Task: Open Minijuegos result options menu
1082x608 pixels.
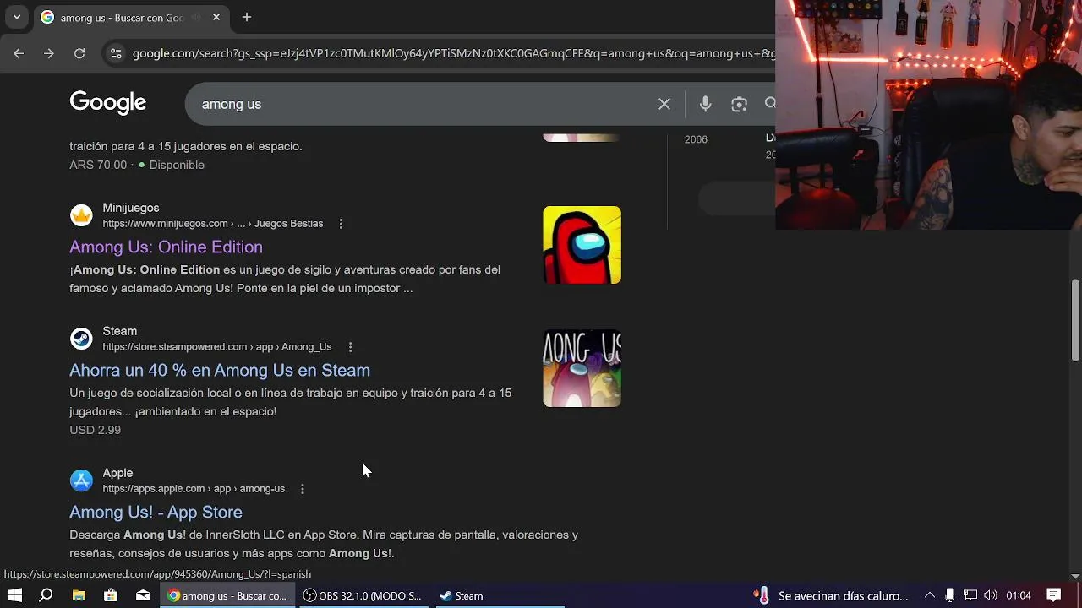Action: (341, 224)
